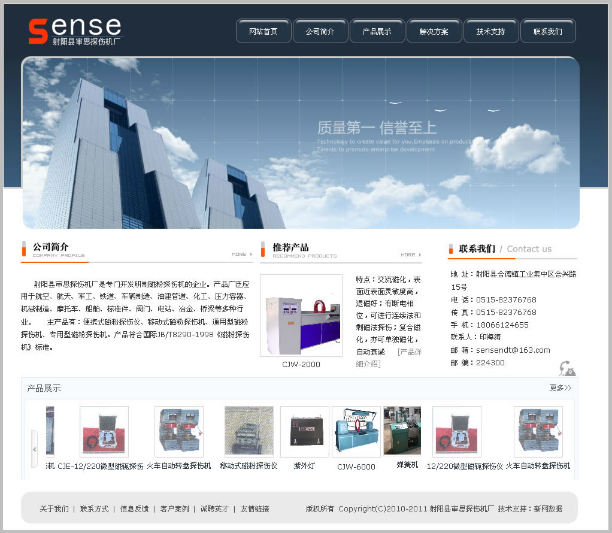Open the CJW-6000 product thumbnail

pyautogui.click(x=356, y=432)
